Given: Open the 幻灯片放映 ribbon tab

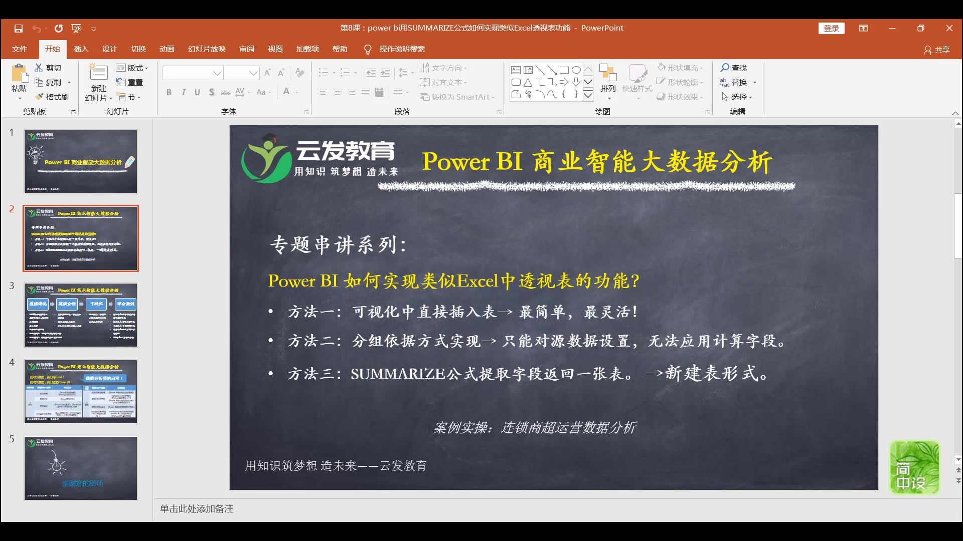Looking at the screenshot, I should [206, 49].
